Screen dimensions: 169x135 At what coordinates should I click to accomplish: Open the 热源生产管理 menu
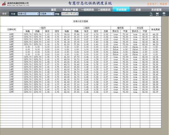(x=70, y=10)
